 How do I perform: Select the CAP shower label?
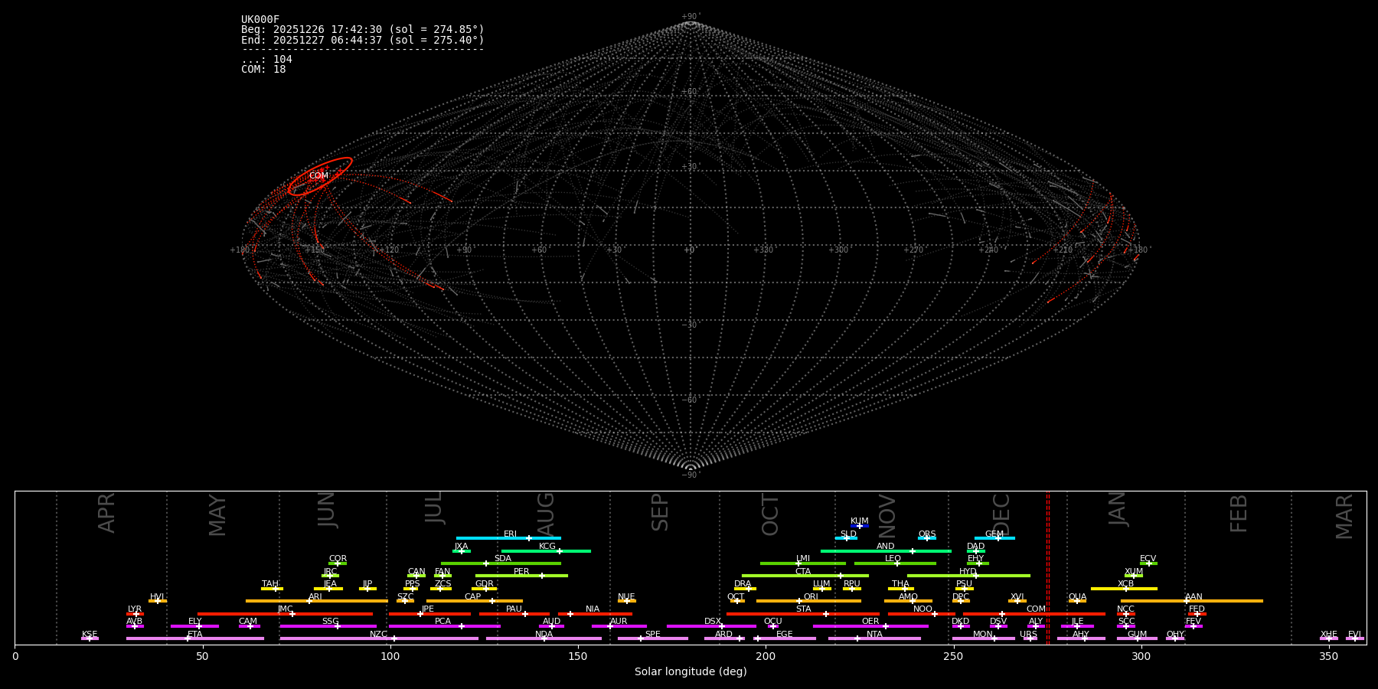[x=473, y=597]
